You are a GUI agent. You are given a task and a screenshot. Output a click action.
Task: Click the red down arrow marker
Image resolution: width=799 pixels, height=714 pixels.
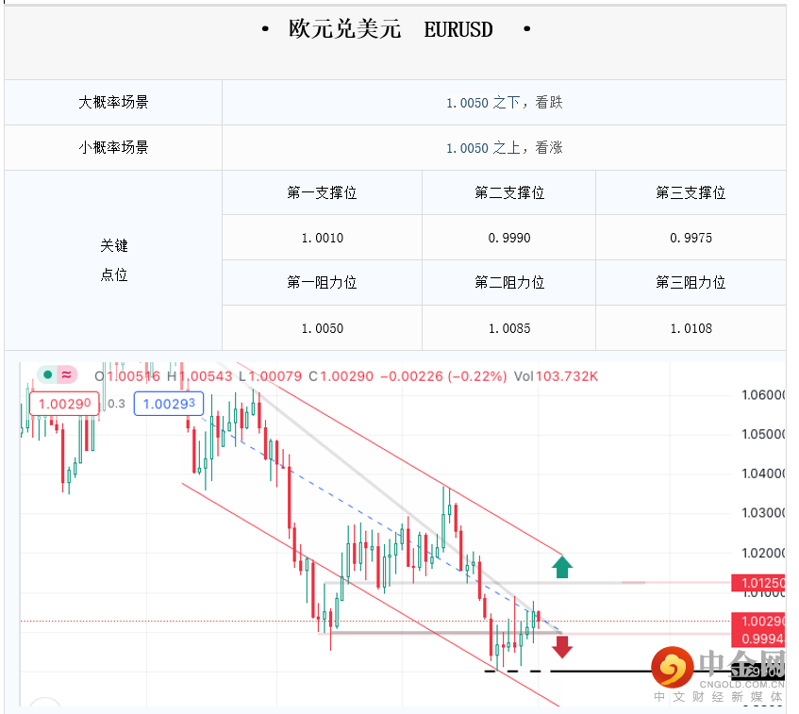[x=562, y=647]
